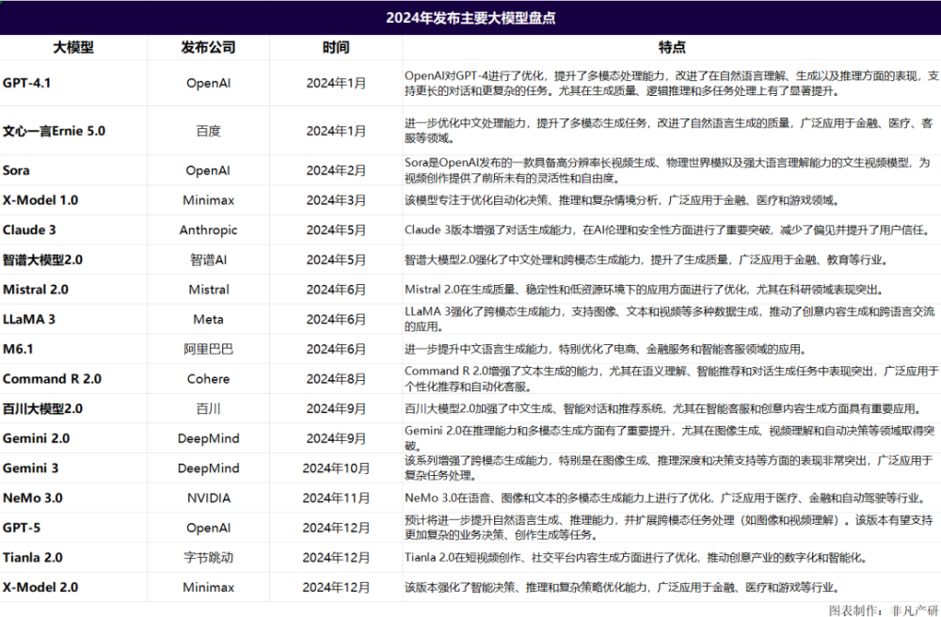Select the 百度 company cell
The image size is (941, 617).
click(x=208, y=131)
